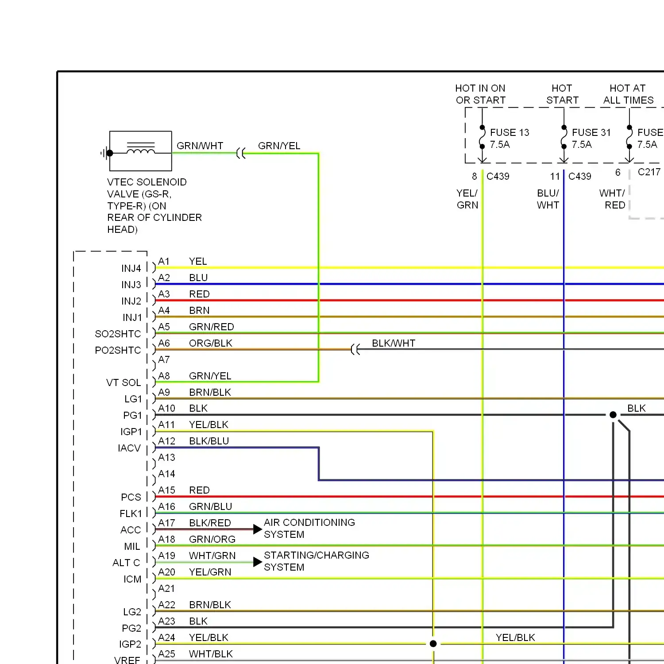The height and width of the screenshot is (664, 664).
Task: Click the FUSE 13 7.5A label
Action: [x=510, y=139]
